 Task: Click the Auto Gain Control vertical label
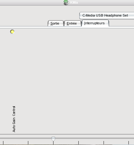tap(14, 119)
